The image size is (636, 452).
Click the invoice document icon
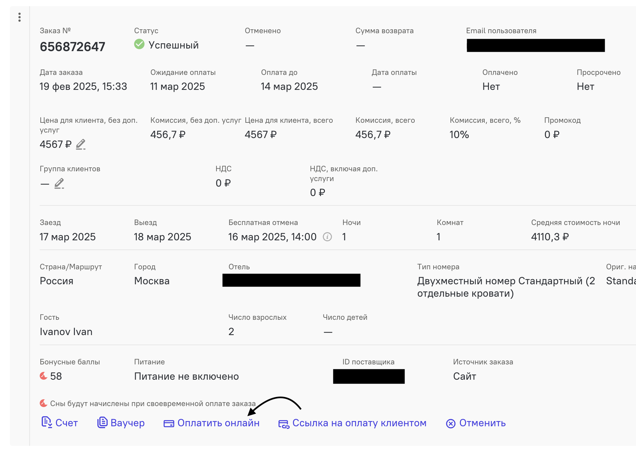(x=47, y=422)
